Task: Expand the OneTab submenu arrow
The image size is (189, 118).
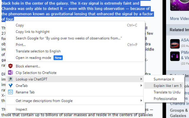Action: click(x=141, y=86)
